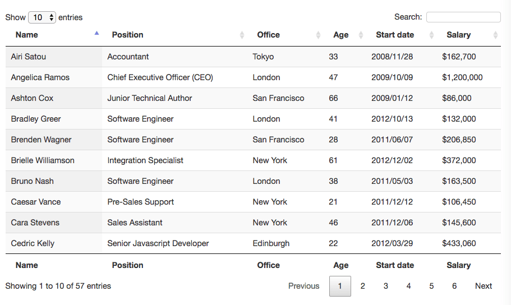Jump to page 3 in pagination
Screen dimensions: 511x305
tap(386, 286)
